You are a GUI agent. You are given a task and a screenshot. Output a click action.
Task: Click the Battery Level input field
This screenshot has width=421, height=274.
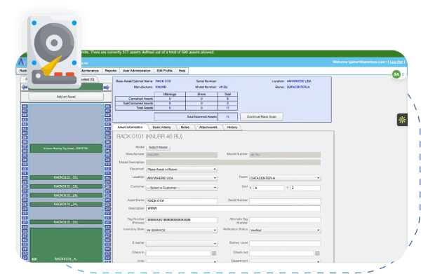tap(285, 243)
